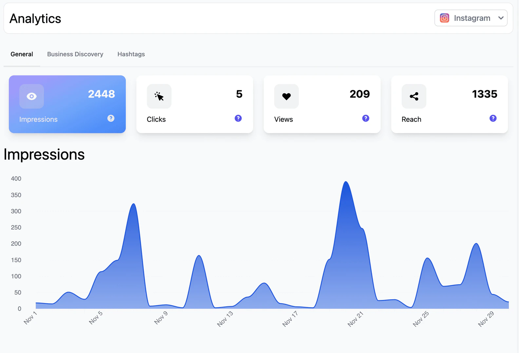
Task: Click the 209 views value
Action: pyautogui.click(x=360, y=94)
